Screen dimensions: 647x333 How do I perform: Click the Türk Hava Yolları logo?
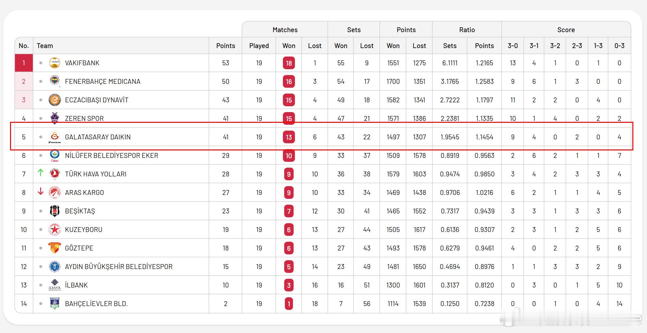(x=55, y=174)
